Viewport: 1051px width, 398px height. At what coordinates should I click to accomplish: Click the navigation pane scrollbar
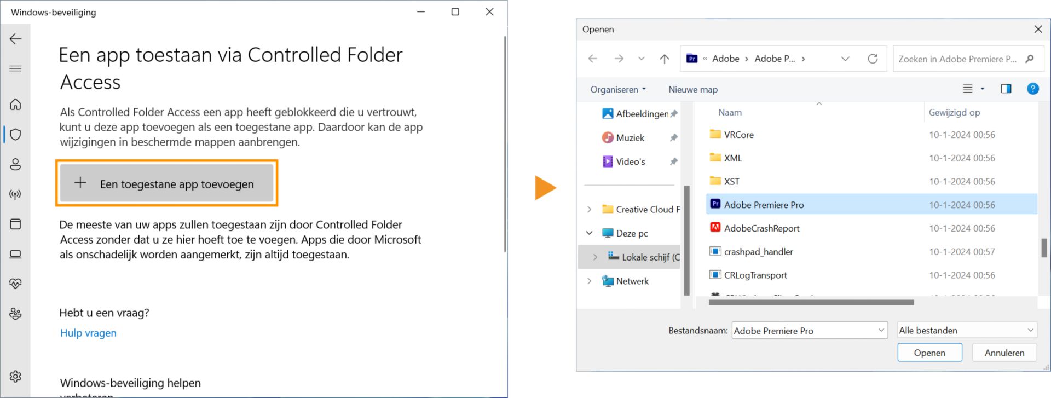(x=686, y=241)
